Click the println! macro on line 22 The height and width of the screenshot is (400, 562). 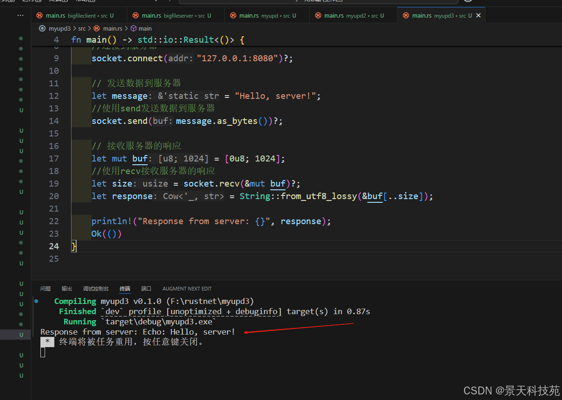point(111,221)
